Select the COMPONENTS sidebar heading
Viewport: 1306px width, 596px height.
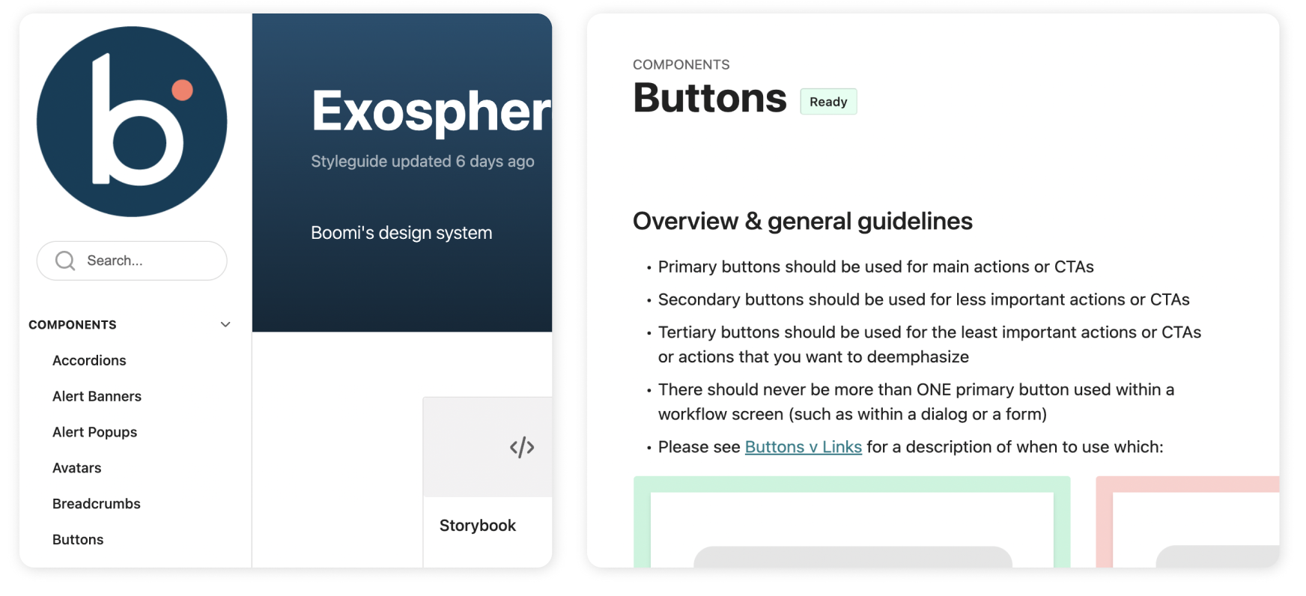(73, 324)
